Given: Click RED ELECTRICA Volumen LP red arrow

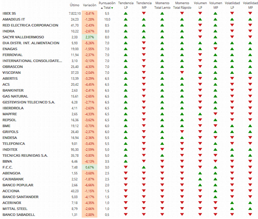Looking at the screenshot, I should click(200, 25).
